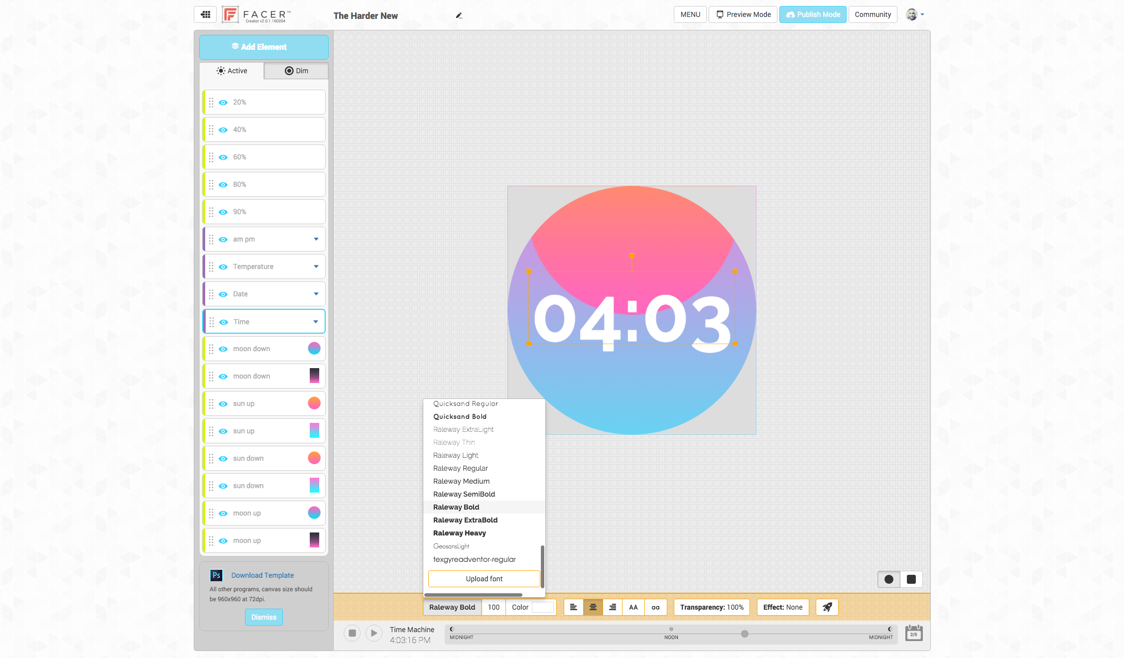Click the Upload font button
1124x658 pixels.
(484, 578)
